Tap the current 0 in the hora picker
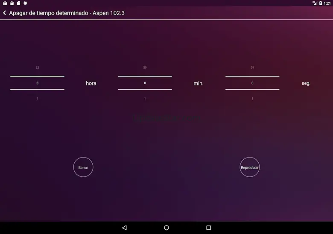333x234 pixels. pos(38,83)
